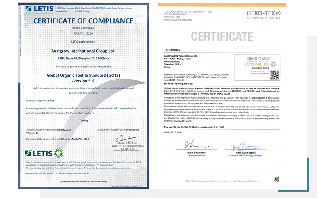Select 'Zurich, 27.12.2018' date line
The width and height of the screenshot is (317, 198).
pos(172,133)
